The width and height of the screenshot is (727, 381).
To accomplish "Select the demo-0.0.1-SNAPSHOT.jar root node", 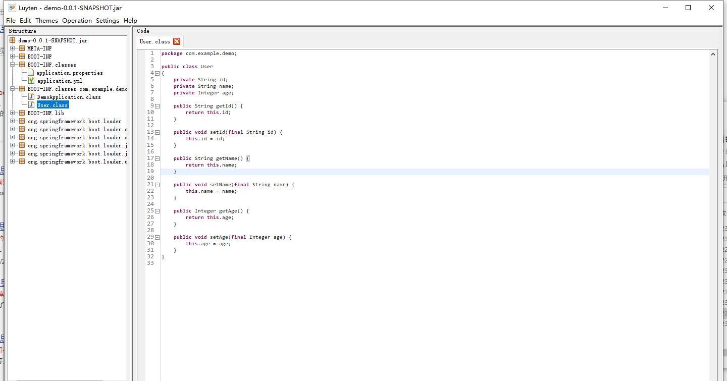I will click(53, 40).
